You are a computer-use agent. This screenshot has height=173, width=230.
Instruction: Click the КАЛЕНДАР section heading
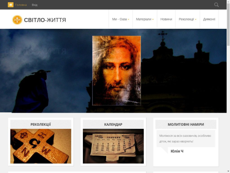pos(113,124)
